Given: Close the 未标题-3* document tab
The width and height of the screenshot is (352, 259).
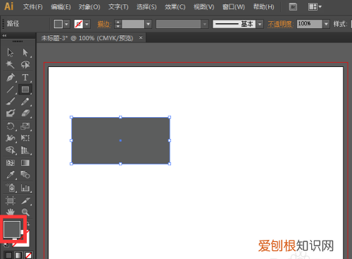Looking at the screenshot, I should tap(141, 37).
